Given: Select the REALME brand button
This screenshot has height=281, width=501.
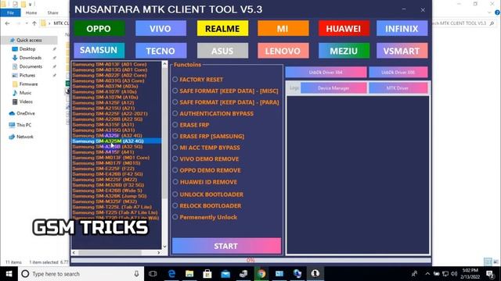Looking at the screenshot, I should 222,29.
